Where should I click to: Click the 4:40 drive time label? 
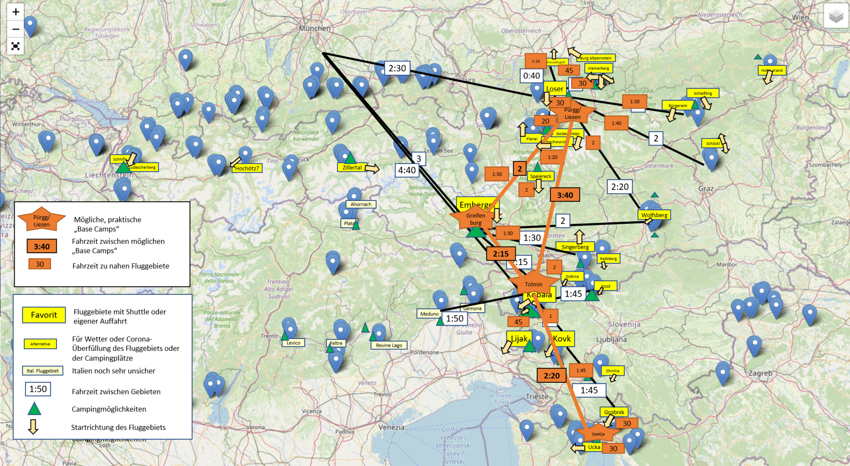point(406,170)
